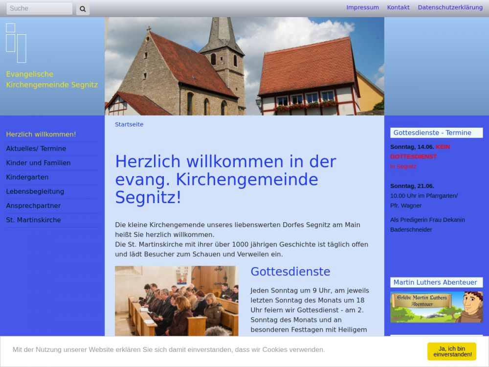Click the church header banner image
489x367 pixels.
(244, 66)
